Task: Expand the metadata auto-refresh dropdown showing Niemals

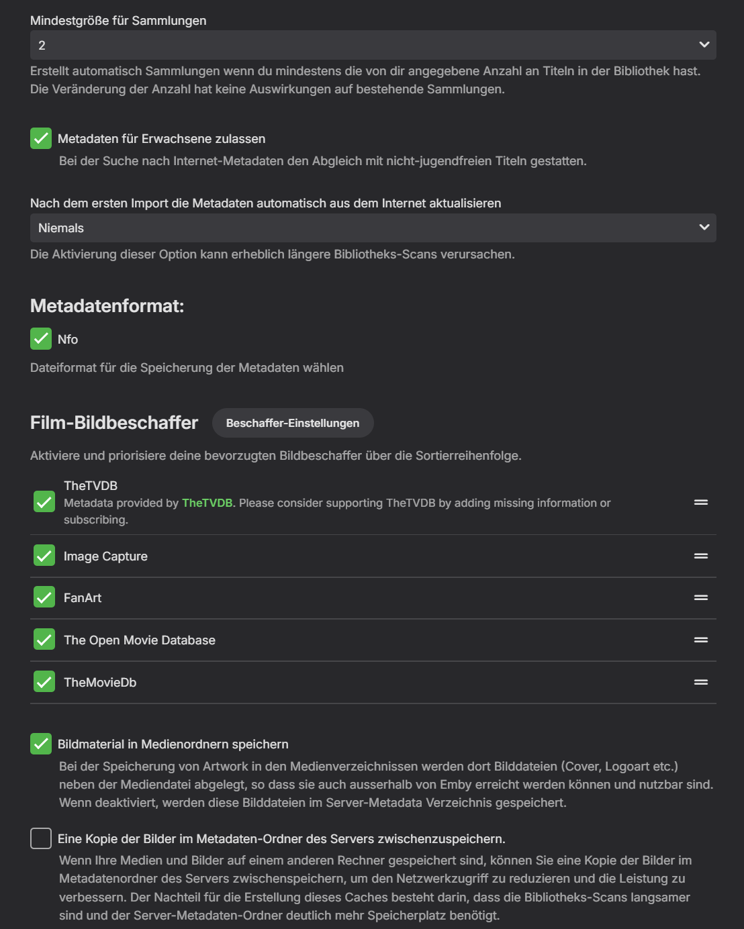Action: (x=373, y=228)
